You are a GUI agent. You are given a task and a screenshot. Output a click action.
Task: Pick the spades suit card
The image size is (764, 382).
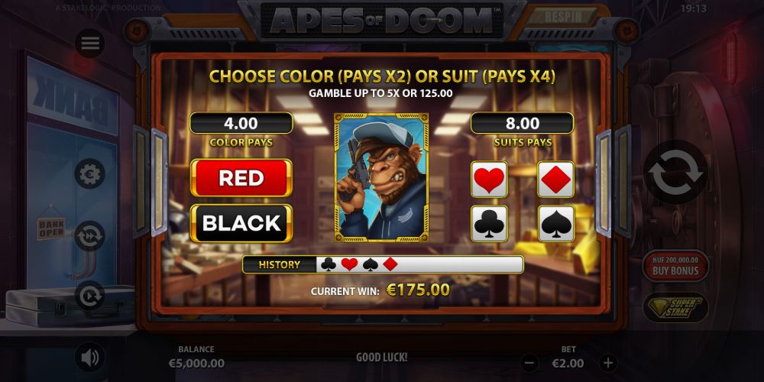coord(556,224)
